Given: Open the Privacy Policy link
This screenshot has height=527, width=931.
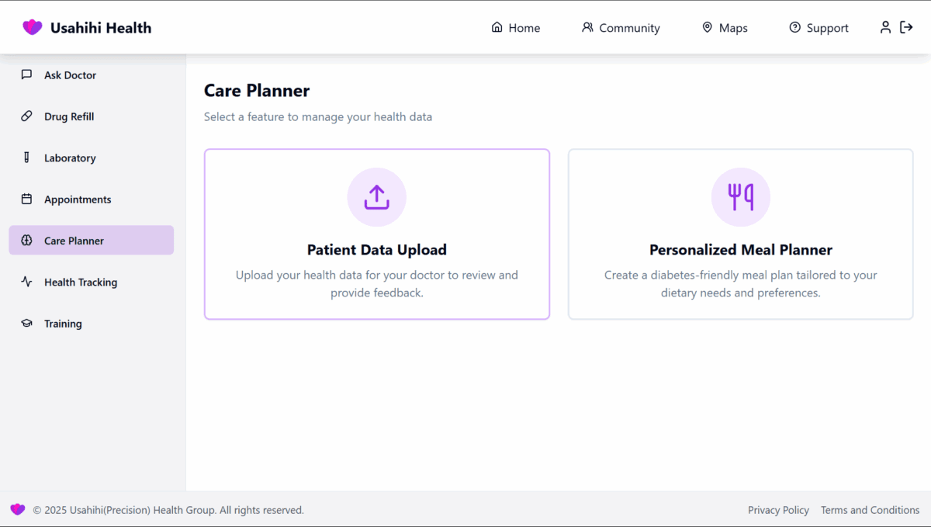Looking at the screenshot, I should click(x=778, y=510).
